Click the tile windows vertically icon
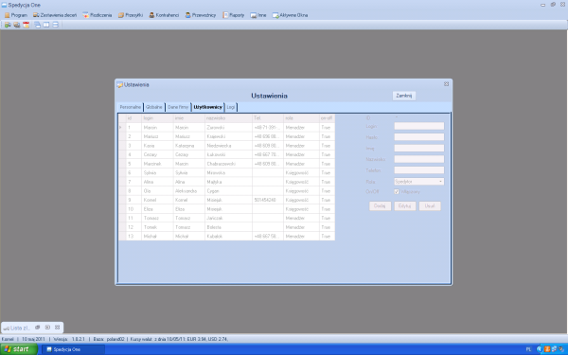 click(46, 25)
